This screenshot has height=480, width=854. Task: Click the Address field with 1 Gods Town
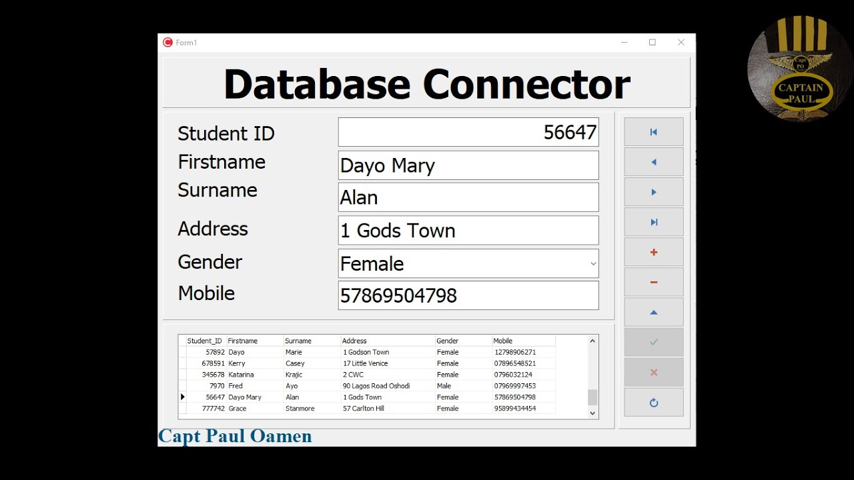tap(468, 230)
